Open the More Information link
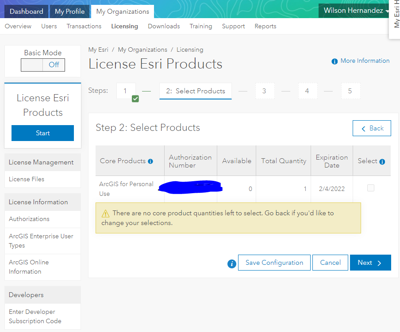This screenshot has width=400, height=332. coord(365,61)
